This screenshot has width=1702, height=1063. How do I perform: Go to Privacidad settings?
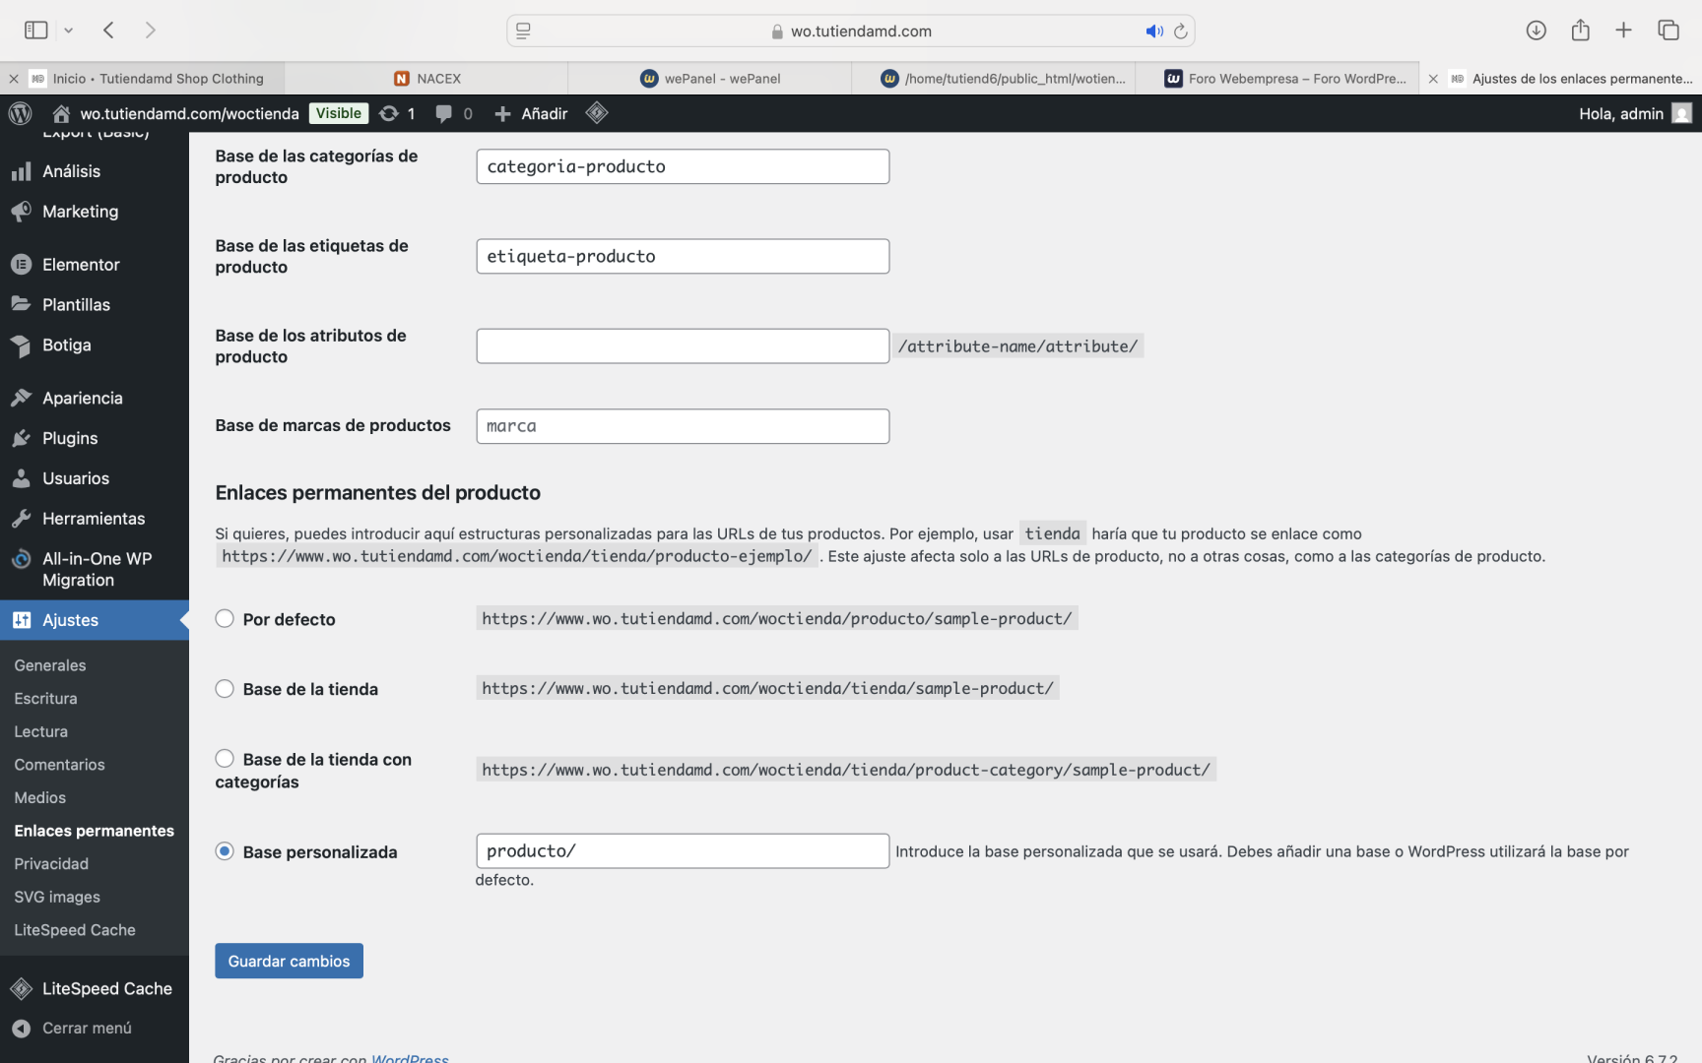tap(51, 864)
